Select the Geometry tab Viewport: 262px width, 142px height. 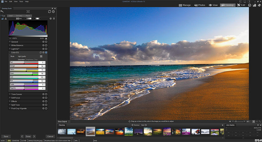click(19, 16)
